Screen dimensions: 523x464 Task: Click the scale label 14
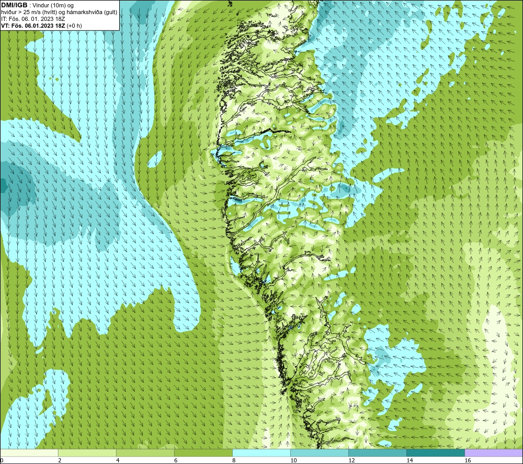[x=410, y=460]
